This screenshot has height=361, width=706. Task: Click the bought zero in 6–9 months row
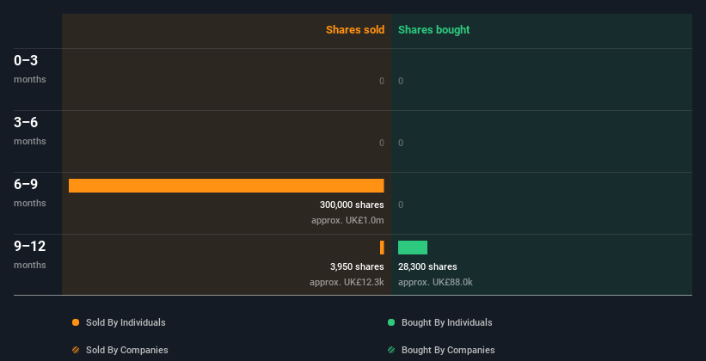(401, 205)
